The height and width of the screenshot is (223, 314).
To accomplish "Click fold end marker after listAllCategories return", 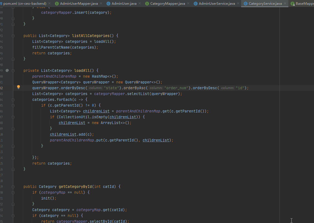I will tap(13, 59).
